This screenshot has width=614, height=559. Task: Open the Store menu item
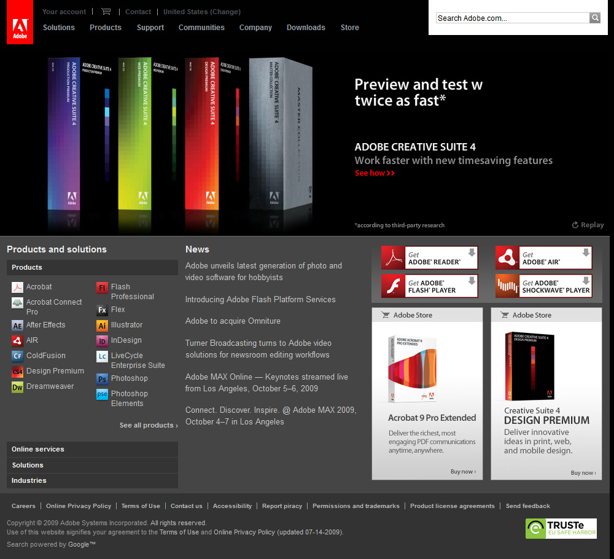coord(350,28)
